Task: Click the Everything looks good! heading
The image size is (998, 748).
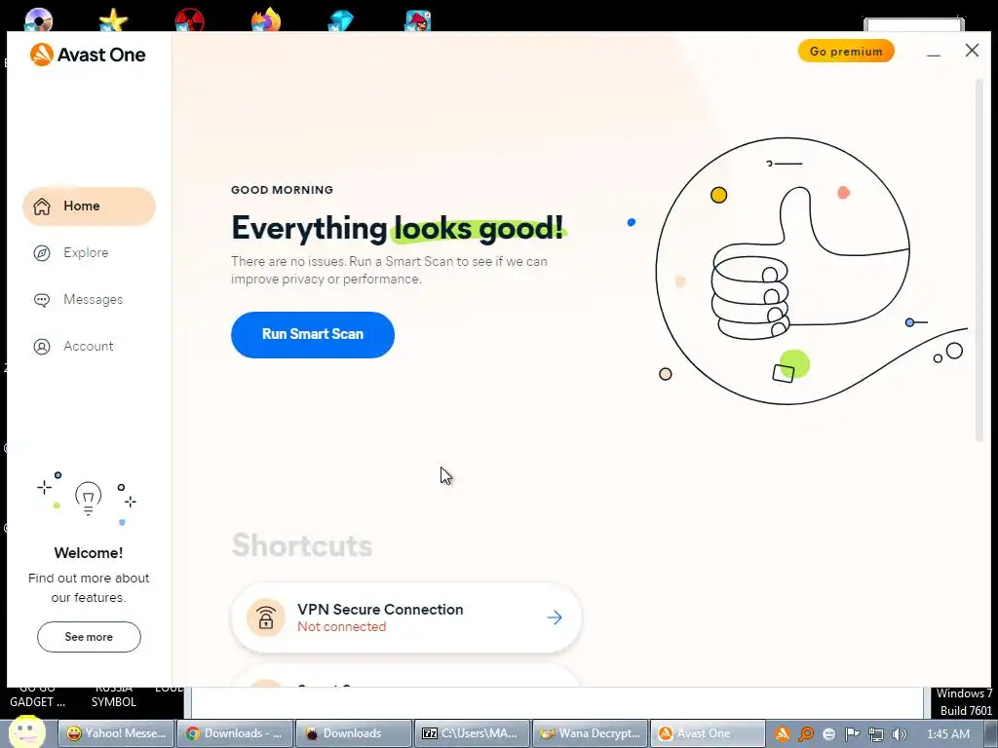Action: [x=398, y=228]
